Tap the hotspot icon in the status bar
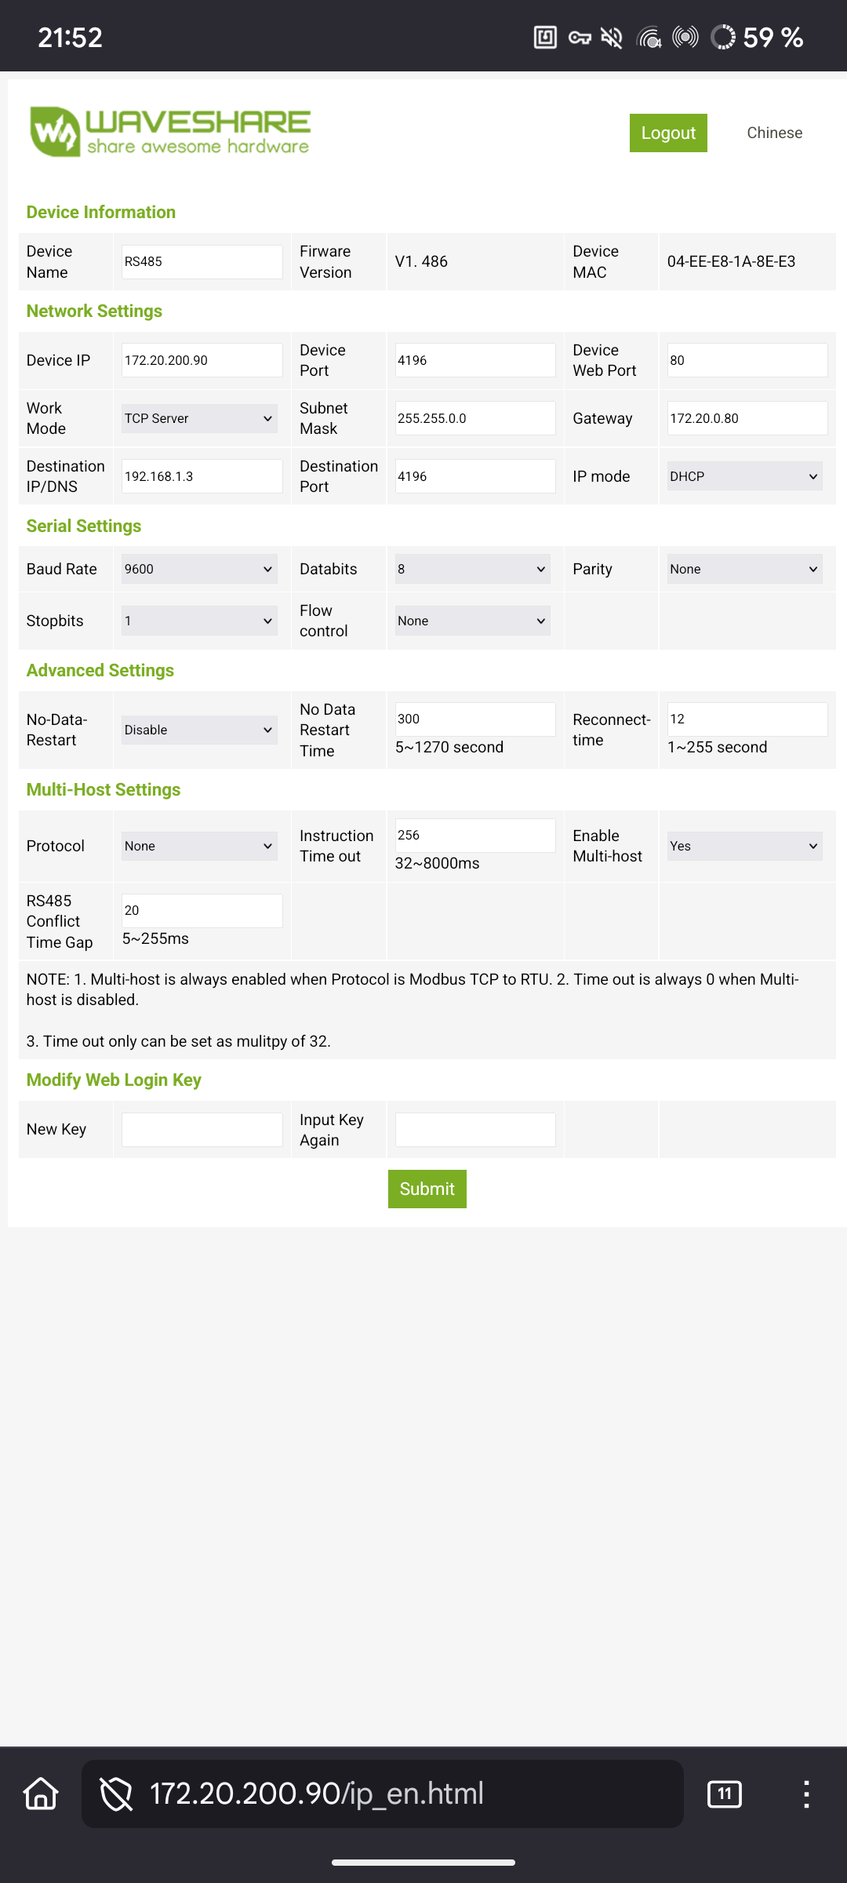Image resolution: width=847 pixels, height=1883 pixels. pyautogui.click(x=685, y=37)
